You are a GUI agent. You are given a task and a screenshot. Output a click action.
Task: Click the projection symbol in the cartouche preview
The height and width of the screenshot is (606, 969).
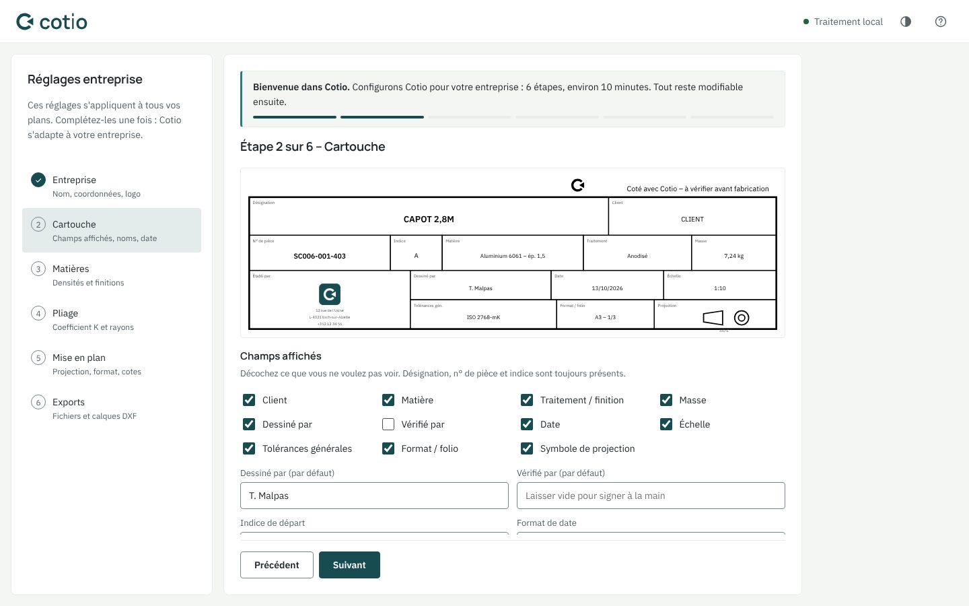[x=726, y=318]
